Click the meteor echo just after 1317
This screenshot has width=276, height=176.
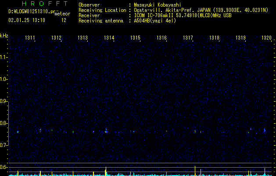coord(195,131)
